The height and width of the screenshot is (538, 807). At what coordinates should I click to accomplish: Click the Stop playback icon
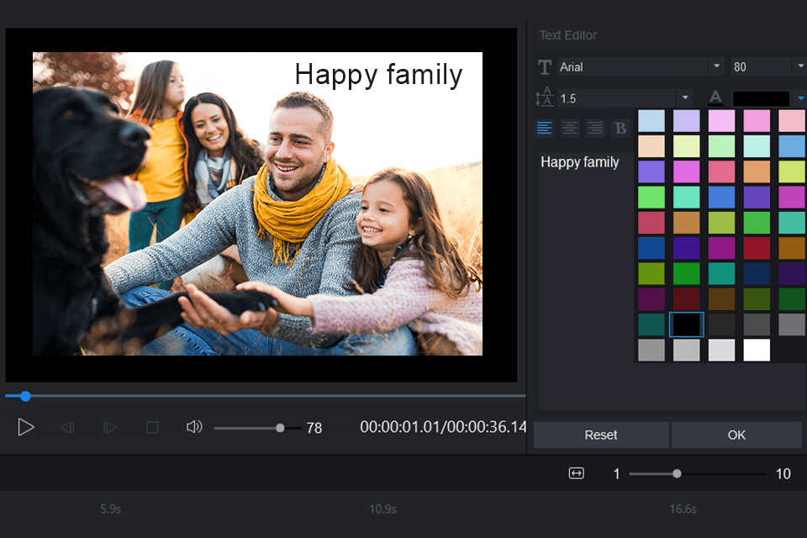152,428
